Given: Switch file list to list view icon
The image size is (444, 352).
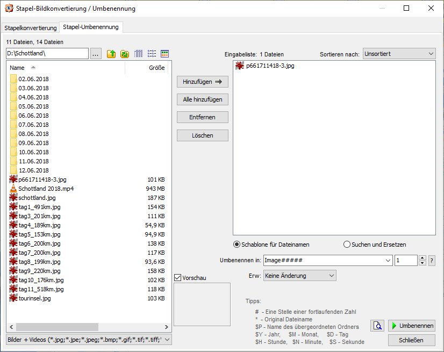Looking at the screenshot, I should click(x=152, y=54).
